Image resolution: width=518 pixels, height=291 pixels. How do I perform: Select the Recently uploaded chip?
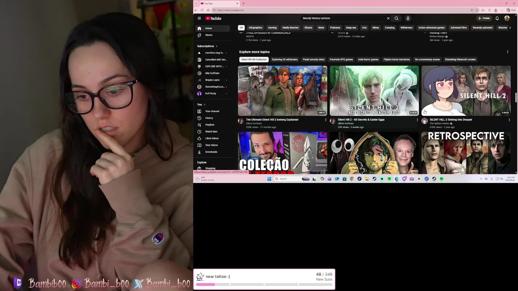tap(482, 27)
